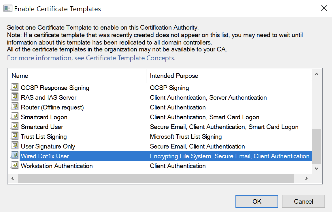332x212 pixels.
Task: Click the RAS and IAS Server icon
Action: point(15,97)
